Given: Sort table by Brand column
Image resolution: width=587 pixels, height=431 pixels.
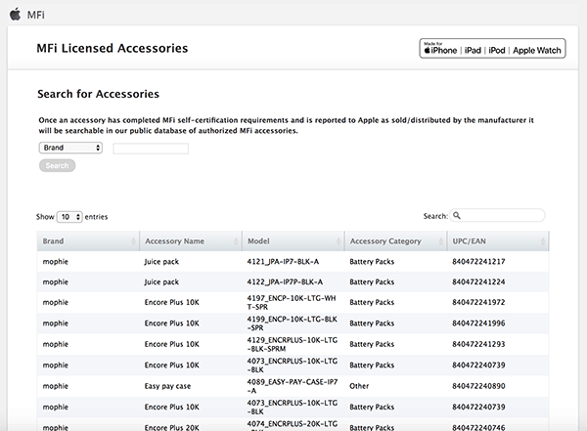Looking at the screenshot, I should point(88,241).
